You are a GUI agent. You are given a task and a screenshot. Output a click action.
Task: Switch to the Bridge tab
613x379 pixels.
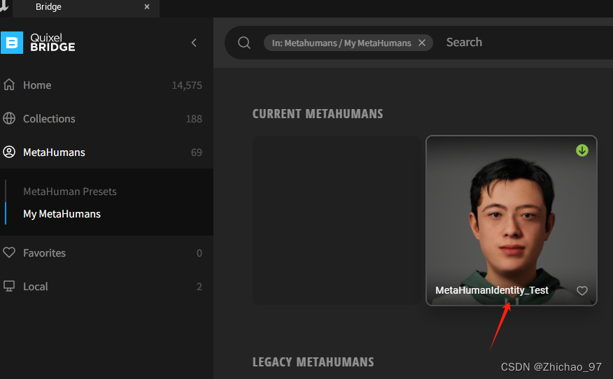tap(86, 7)
